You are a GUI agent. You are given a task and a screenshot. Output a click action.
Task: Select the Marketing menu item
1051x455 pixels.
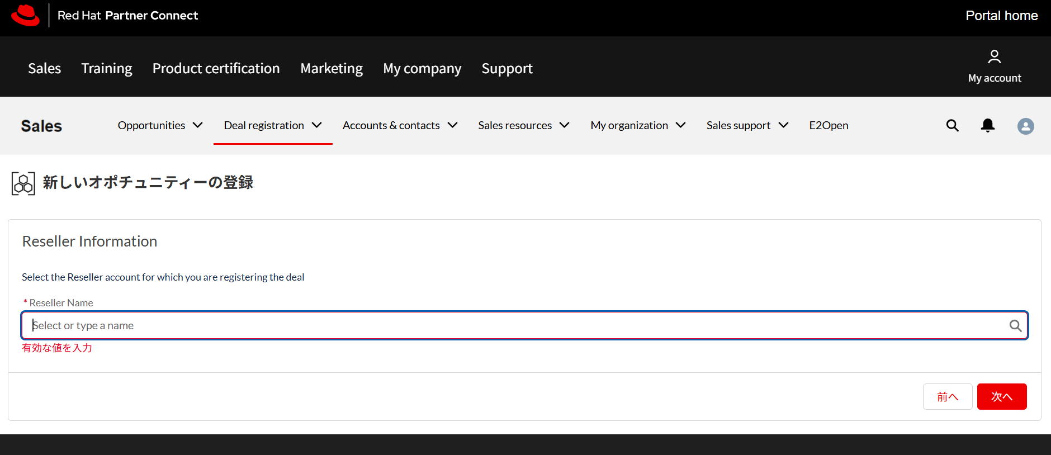pos(332,69)
